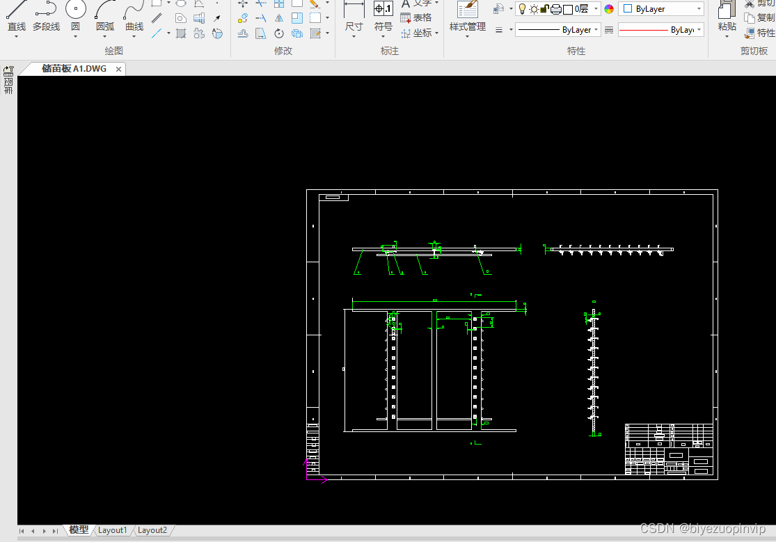Toggle the layer lock padlock icon
Image resolution: width=776 pixels, height=542 pixels.
(x=544, y=8)
